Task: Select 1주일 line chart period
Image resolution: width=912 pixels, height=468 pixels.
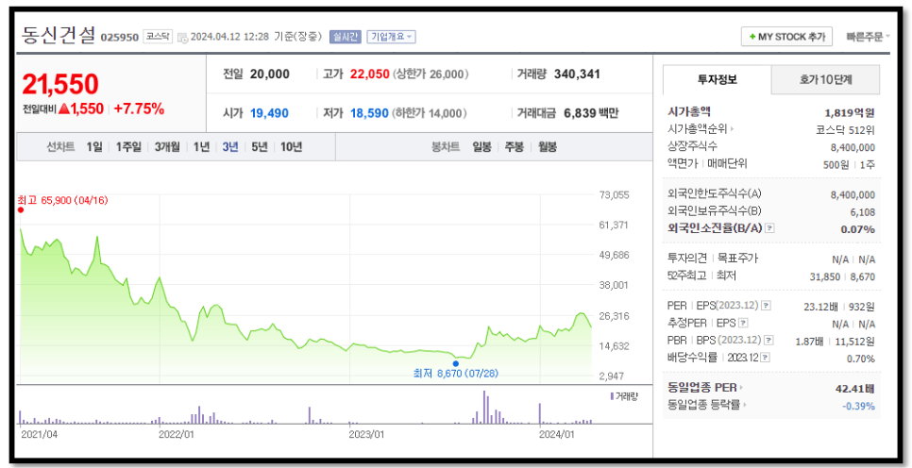Action: (x=128, y=147)
